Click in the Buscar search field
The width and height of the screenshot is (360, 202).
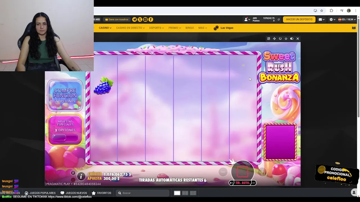coord(142,193)
